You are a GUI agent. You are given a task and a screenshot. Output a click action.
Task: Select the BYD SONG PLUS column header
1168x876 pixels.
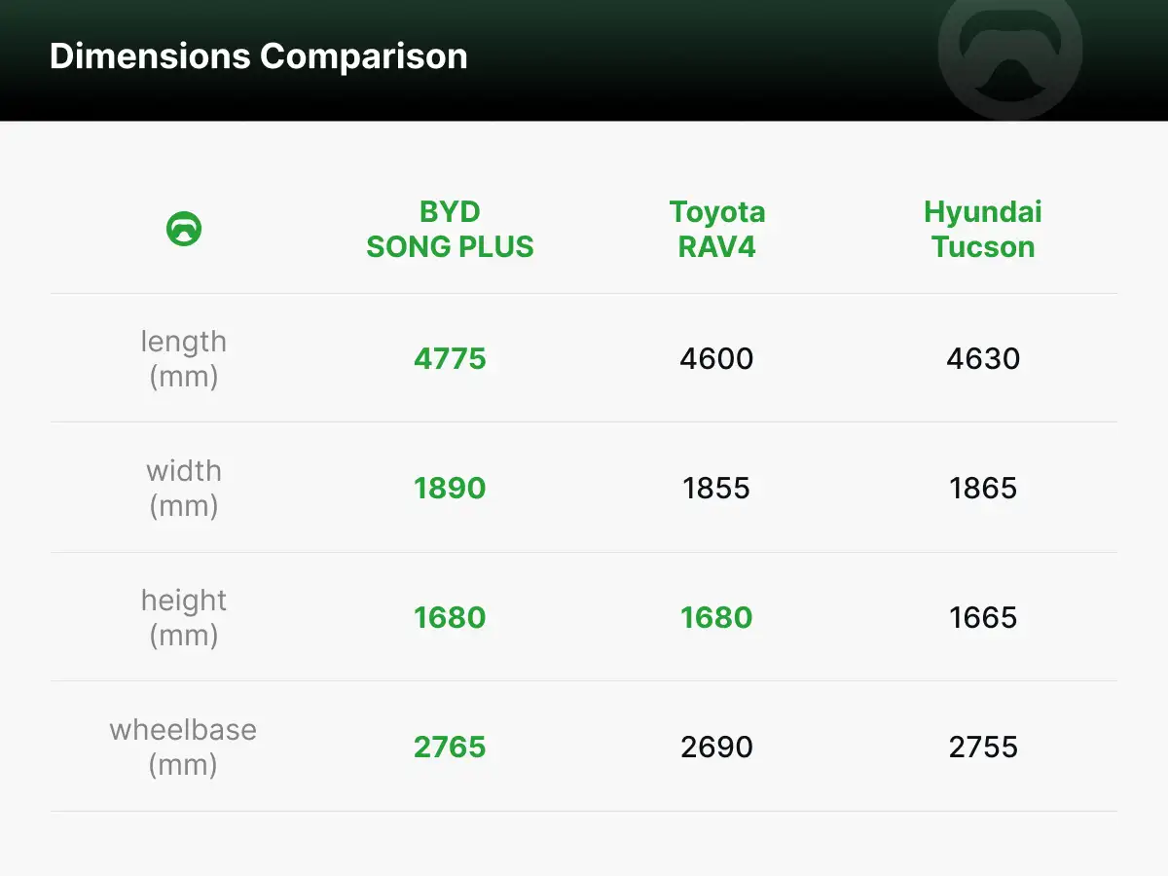450,230
